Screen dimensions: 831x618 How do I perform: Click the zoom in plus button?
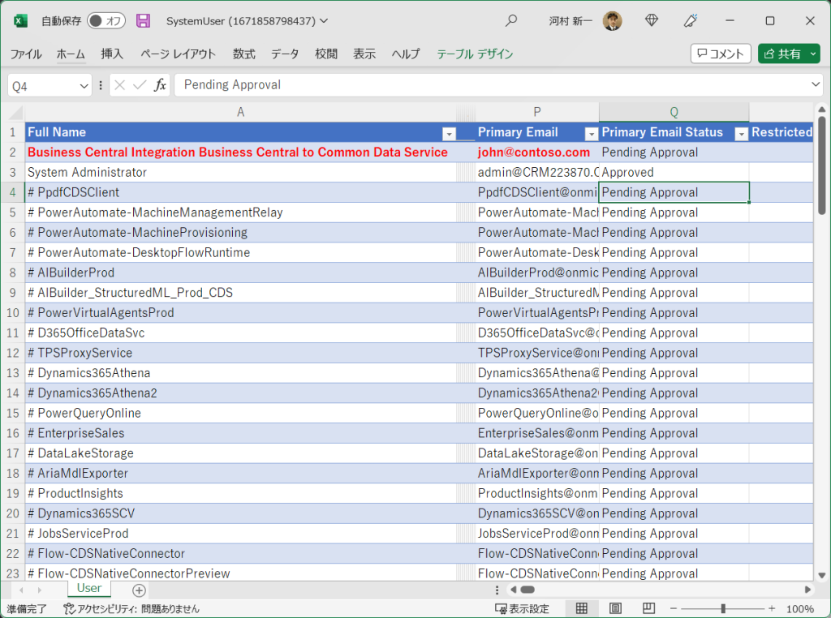pos(772,609)
